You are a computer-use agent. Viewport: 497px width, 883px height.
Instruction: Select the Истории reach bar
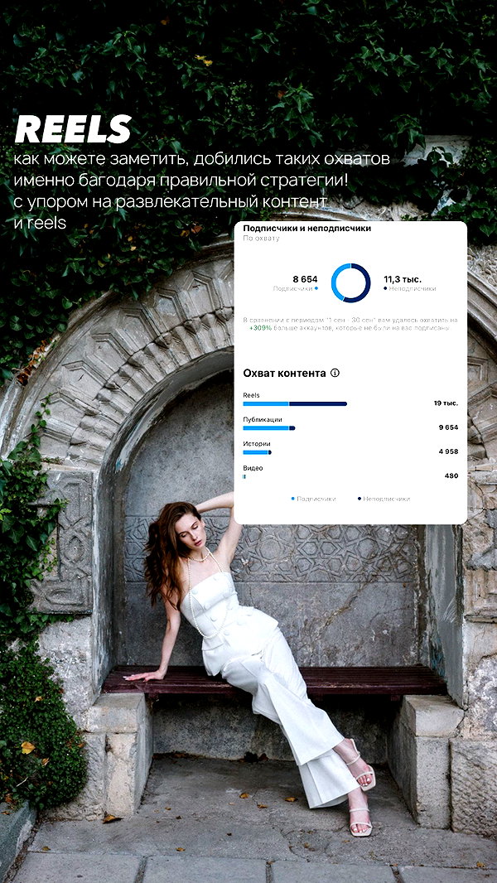(x=258, y=452)
